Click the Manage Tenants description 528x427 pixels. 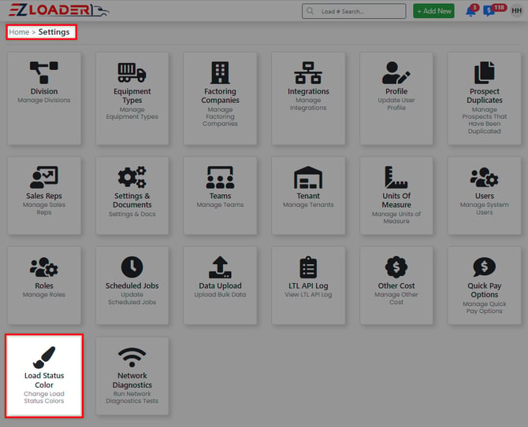click(308, 204)
